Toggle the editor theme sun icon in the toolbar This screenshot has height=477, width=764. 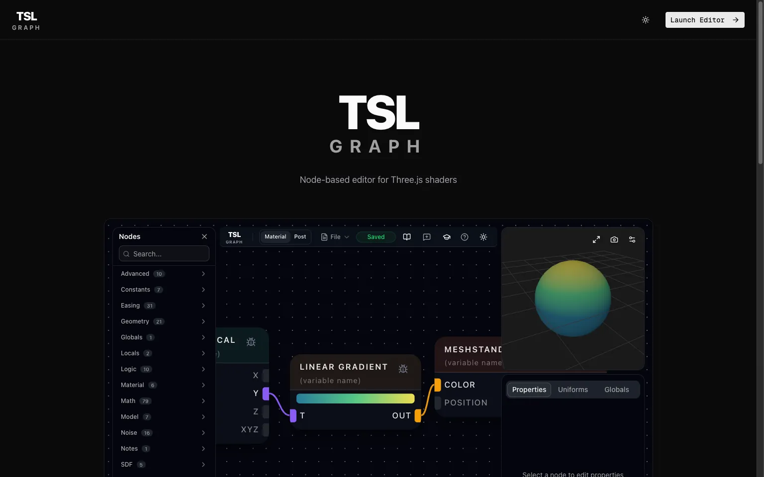(483, 237)
